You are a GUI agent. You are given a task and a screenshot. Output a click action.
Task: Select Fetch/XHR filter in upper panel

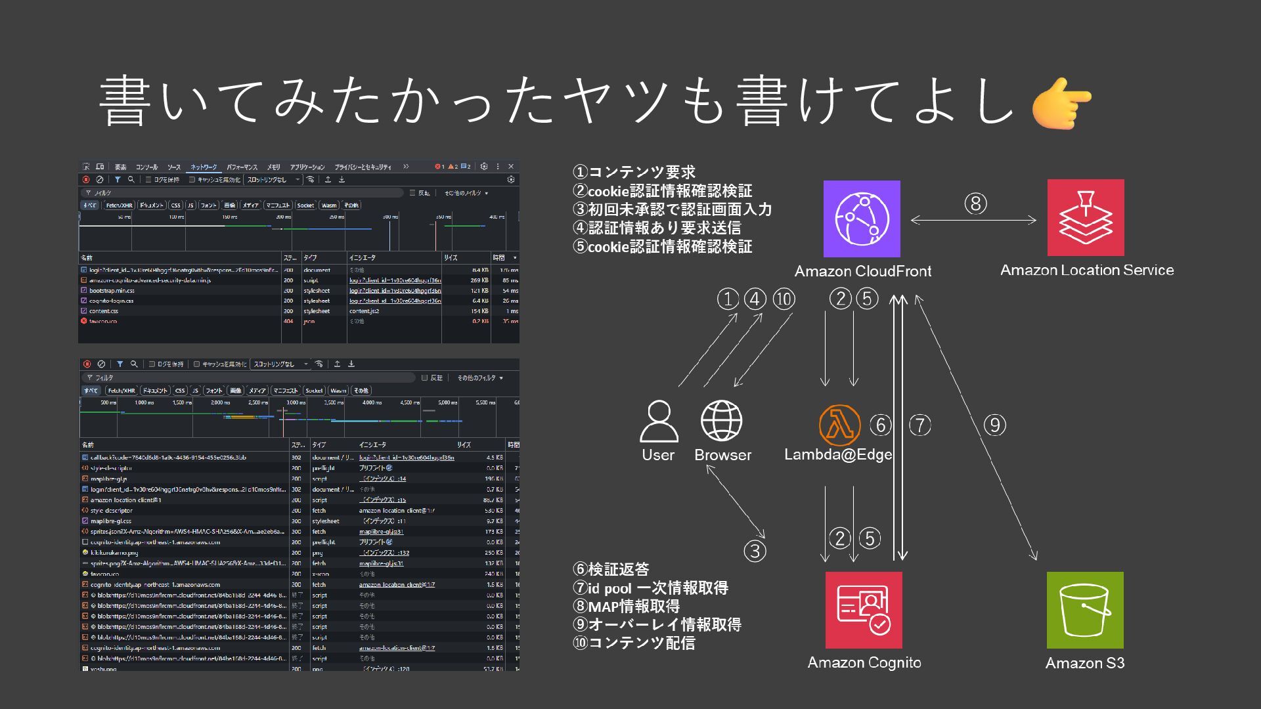[x=119, y=205]
